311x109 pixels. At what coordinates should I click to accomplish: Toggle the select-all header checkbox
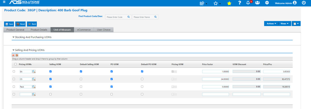[x=15, y=64]
